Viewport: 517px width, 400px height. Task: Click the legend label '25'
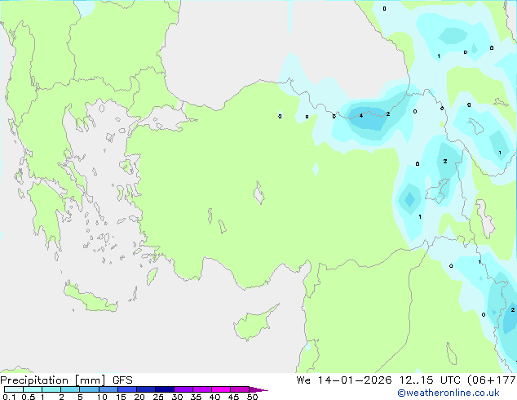point(158,397)
